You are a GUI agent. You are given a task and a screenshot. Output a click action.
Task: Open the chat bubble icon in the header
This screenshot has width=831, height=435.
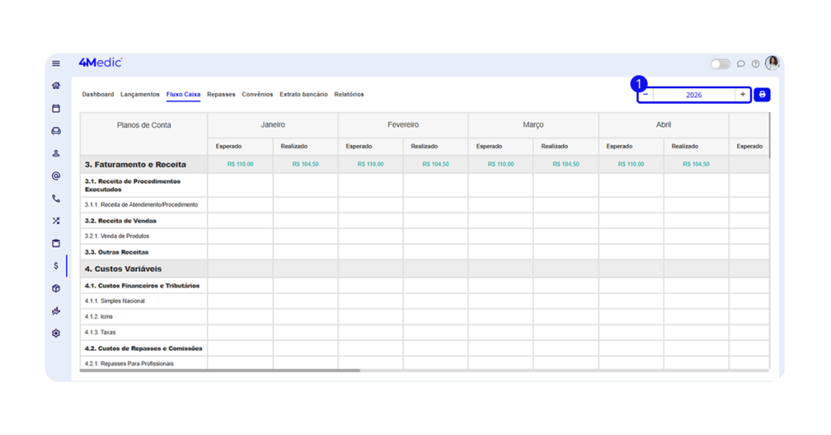click(741, 64)
